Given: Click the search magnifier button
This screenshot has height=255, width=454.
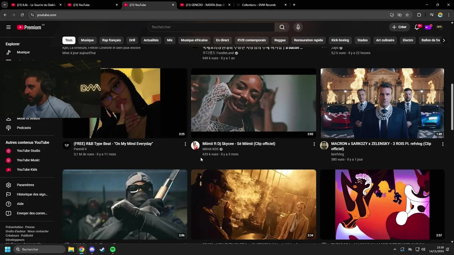Looking at the screenshot, I should pos(282,27).
